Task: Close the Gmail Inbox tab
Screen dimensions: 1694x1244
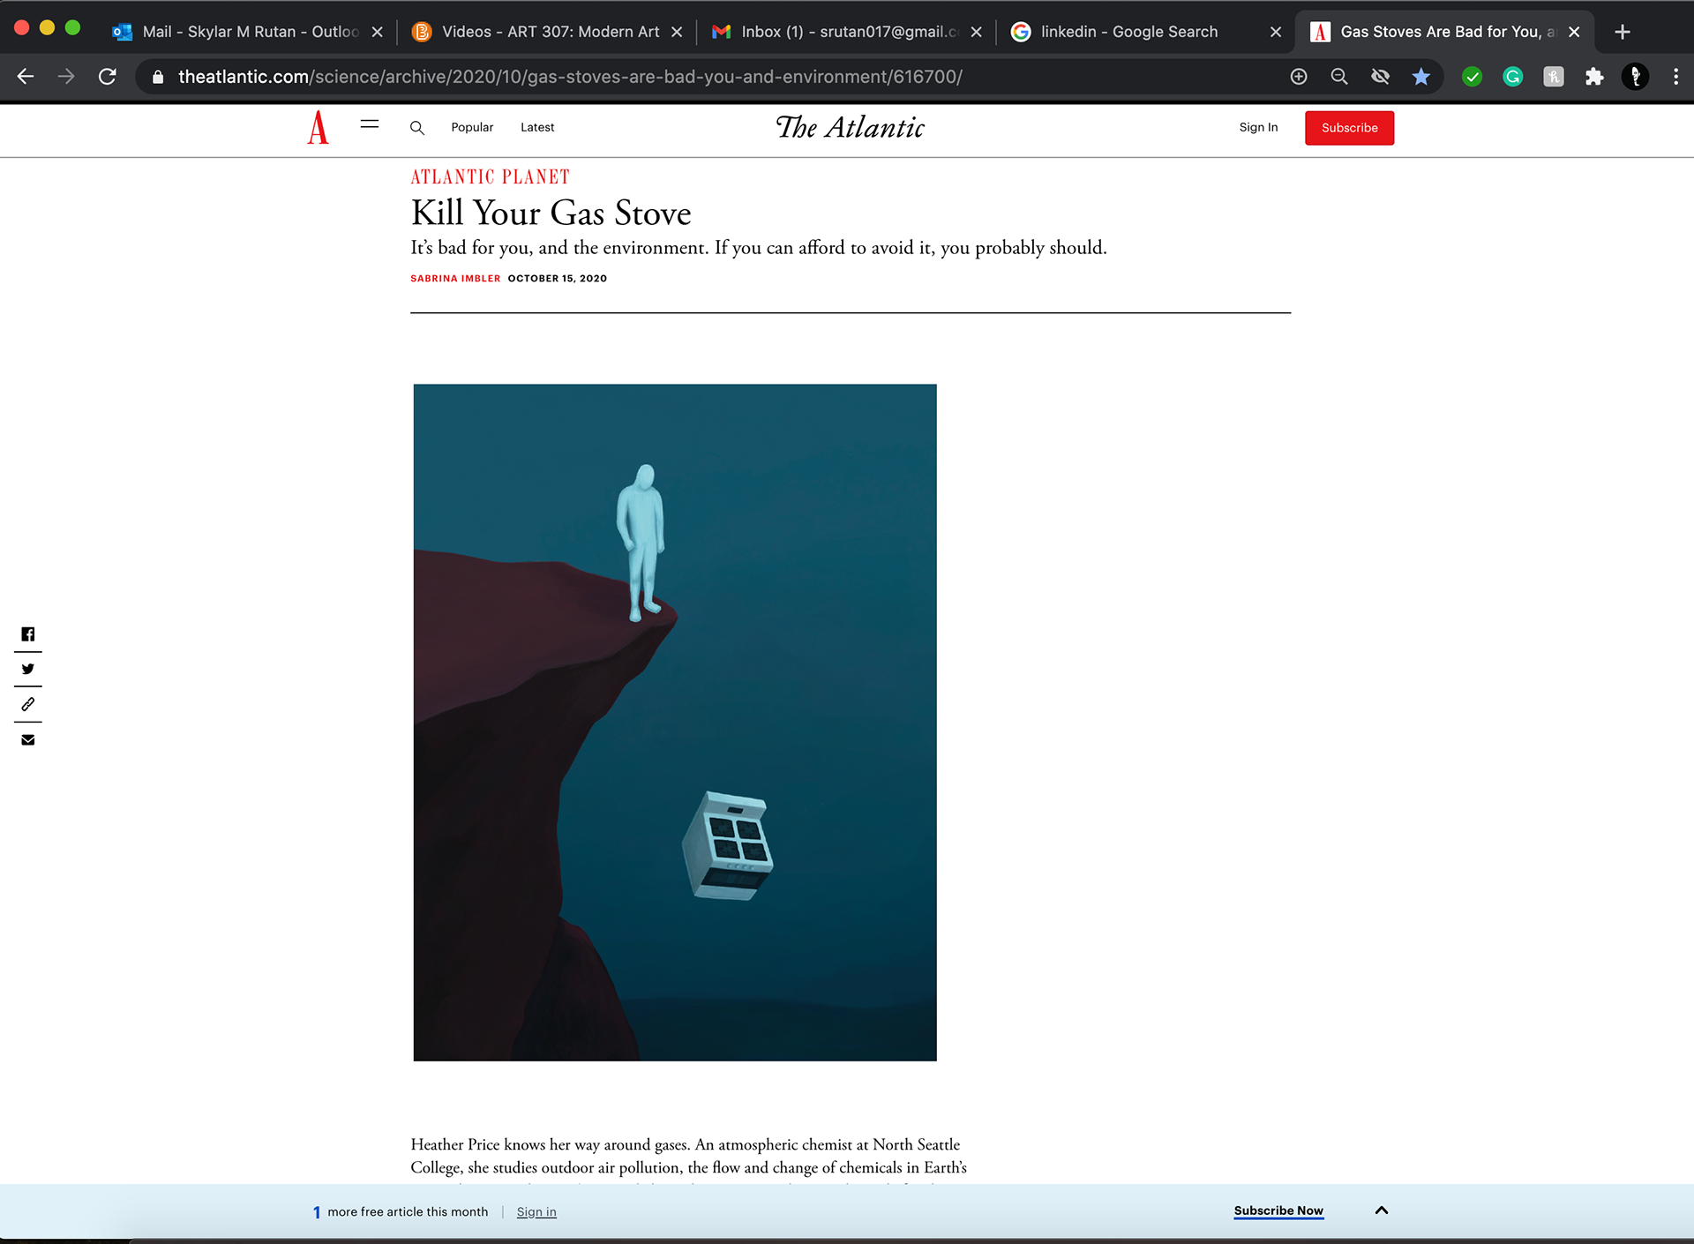Action: pos(977,32)
